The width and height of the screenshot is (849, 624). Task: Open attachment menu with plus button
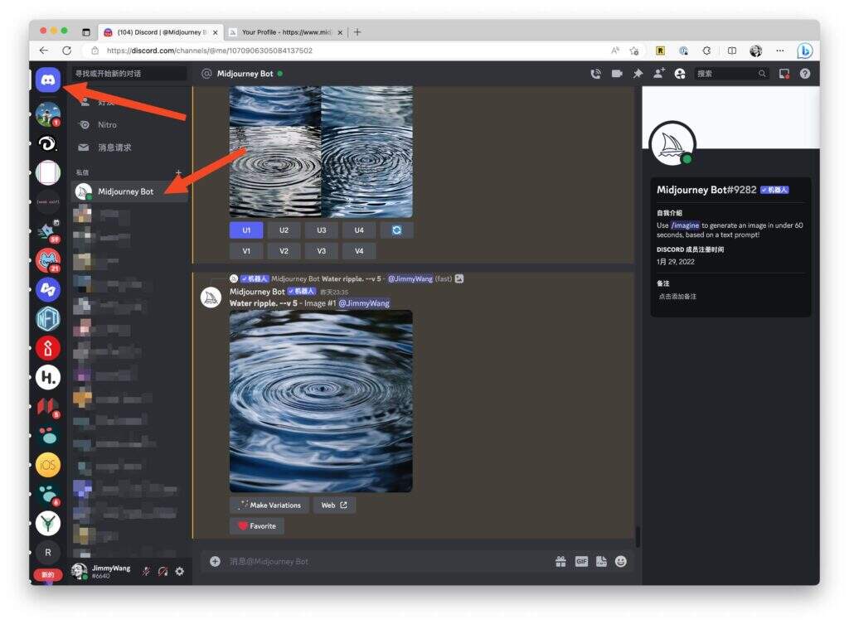215,561
